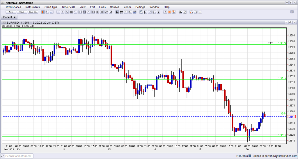Open the Time Scale menu
The image size is (298, 159).
point(68,7)
